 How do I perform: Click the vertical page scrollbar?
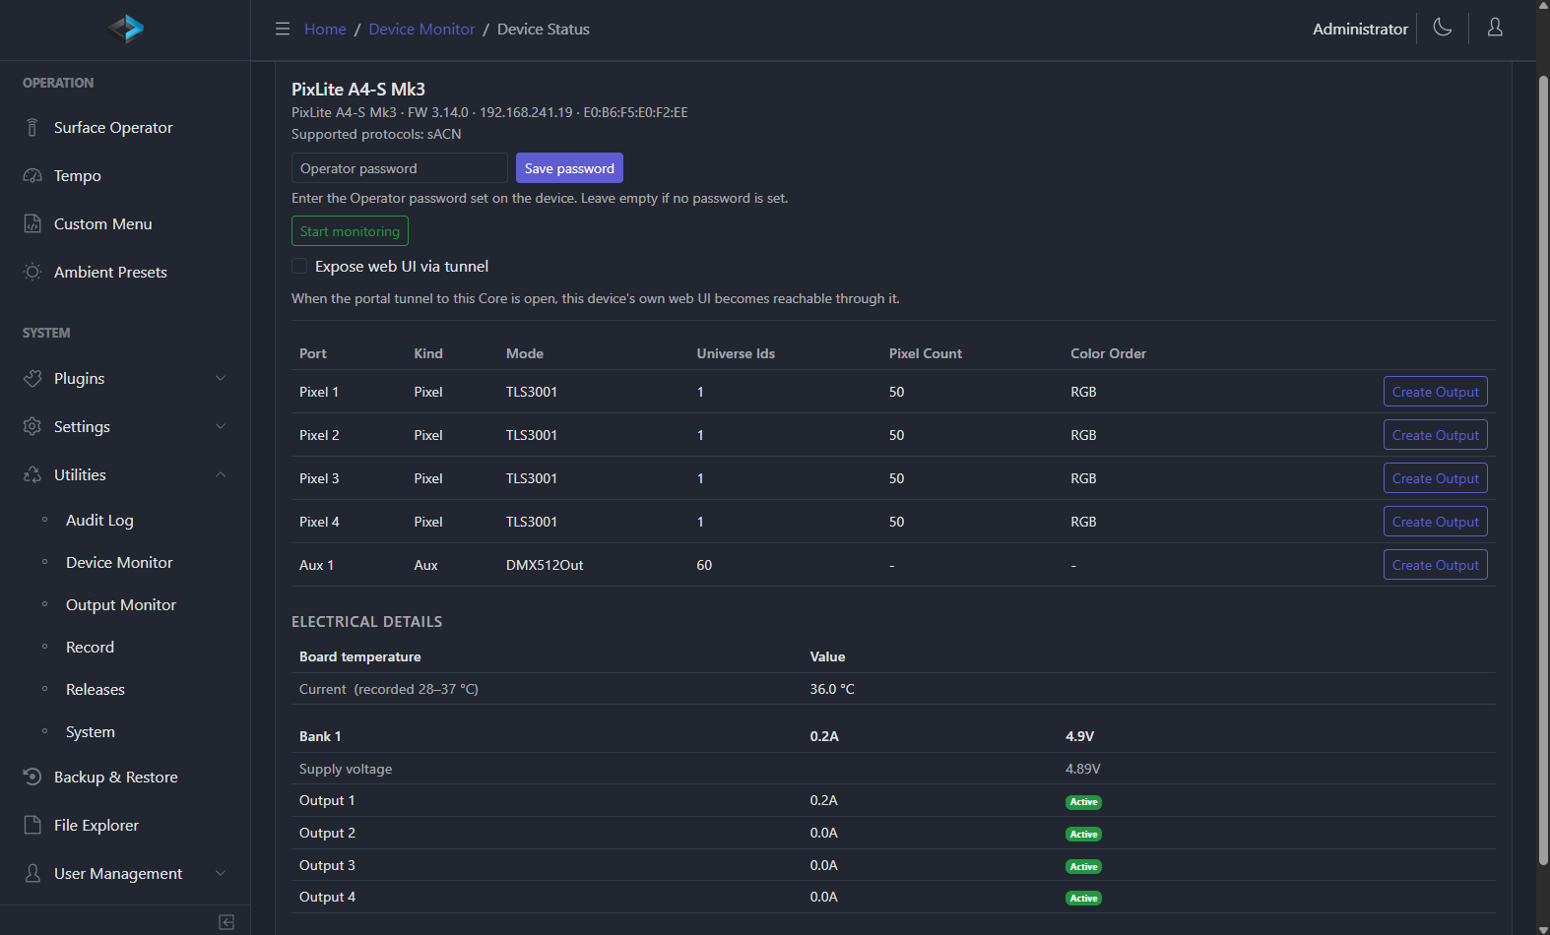(1543, 470)
